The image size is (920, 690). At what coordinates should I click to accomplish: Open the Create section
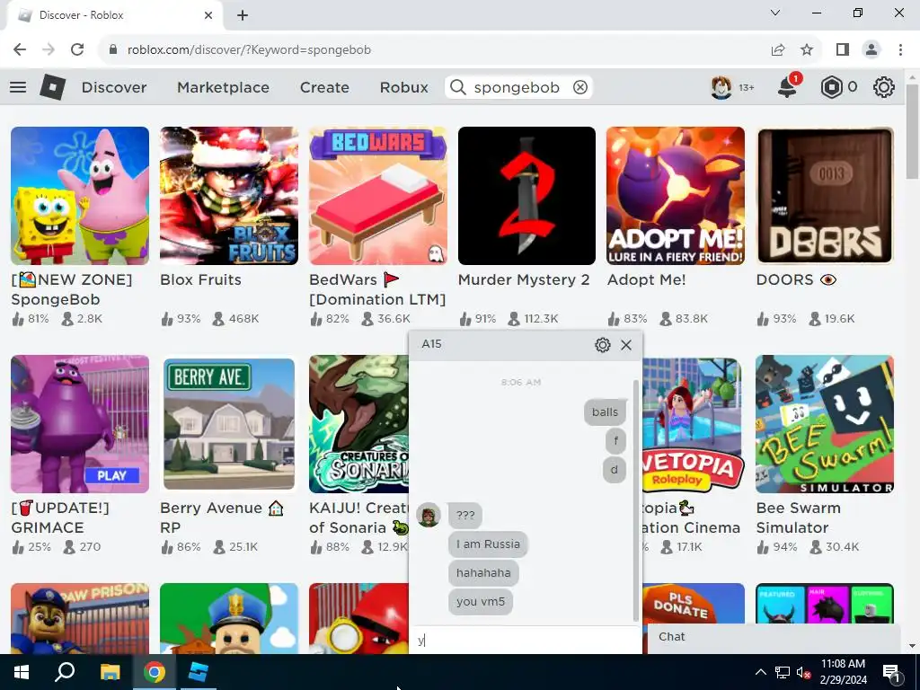(324, 87)
